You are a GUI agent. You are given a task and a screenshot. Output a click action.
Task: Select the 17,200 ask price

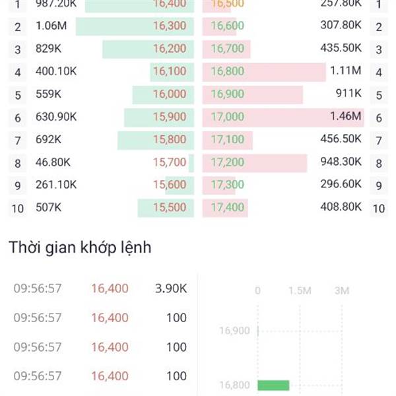(x=228, y=162)
